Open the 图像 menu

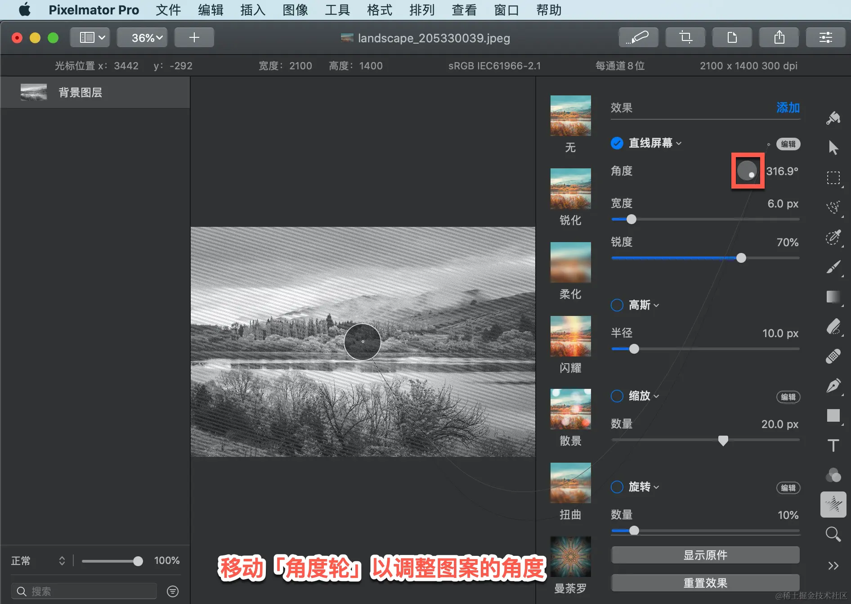click(x=295, y=10)
